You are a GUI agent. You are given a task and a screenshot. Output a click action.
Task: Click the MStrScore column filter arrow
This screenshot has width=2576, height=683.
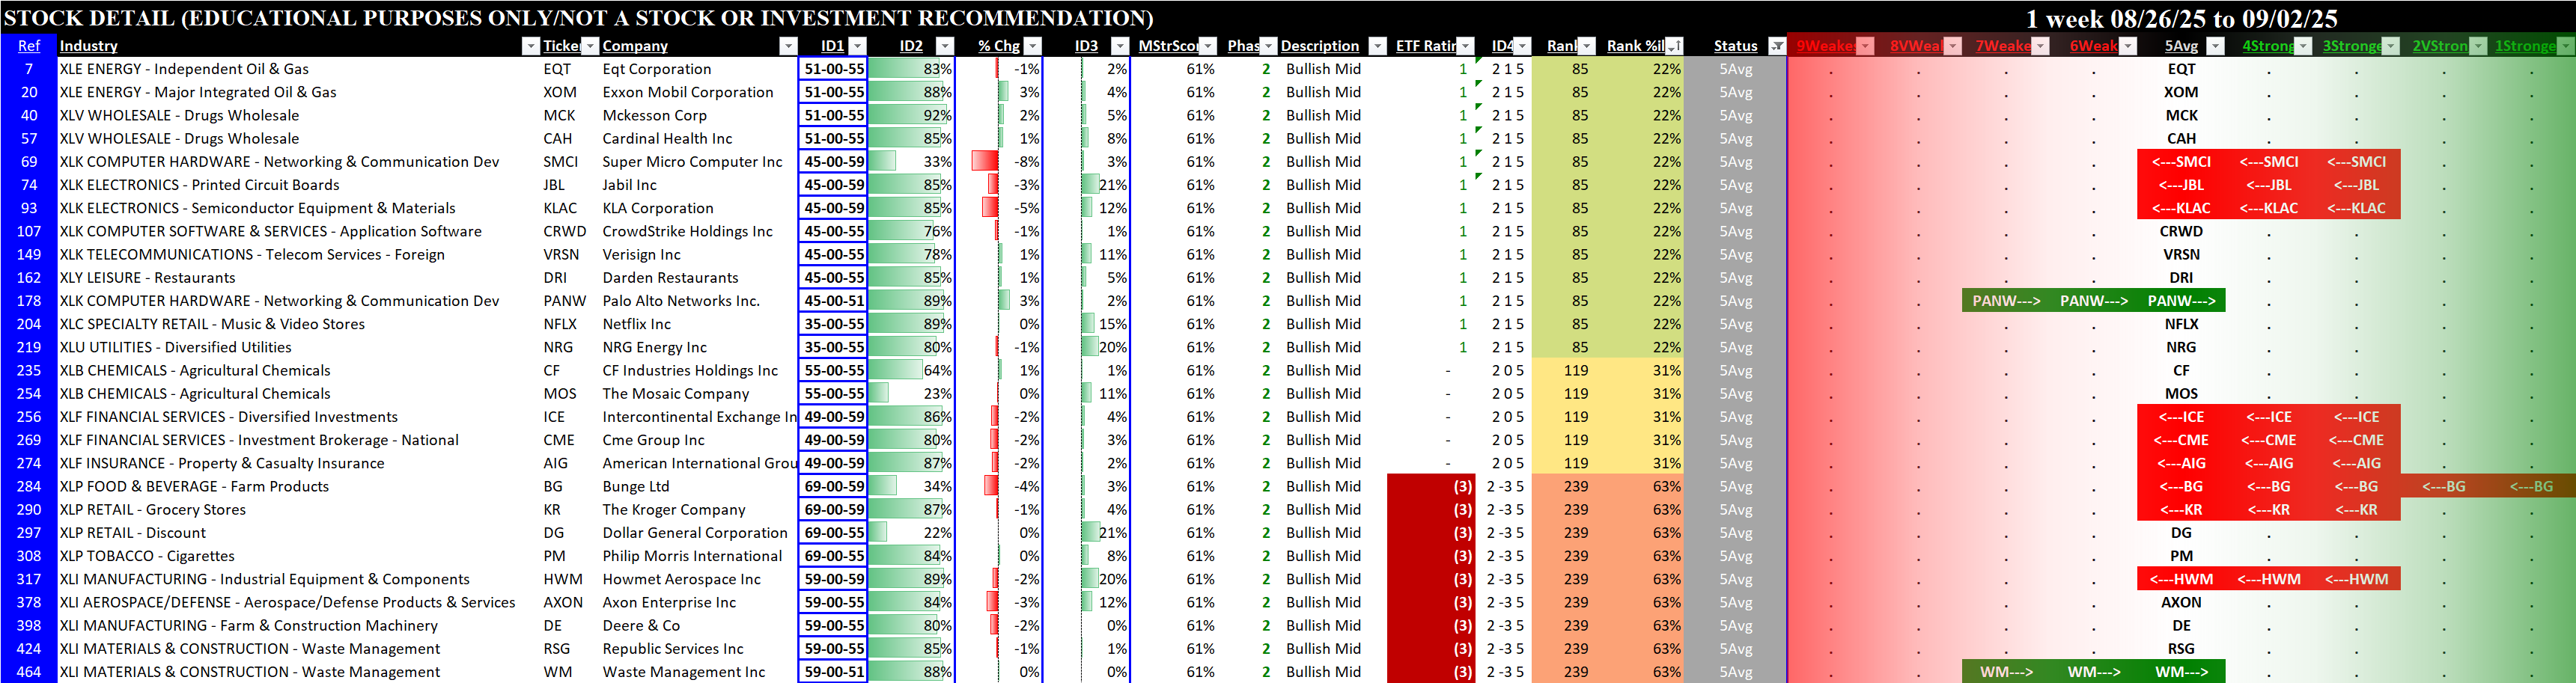(1208, 46)
